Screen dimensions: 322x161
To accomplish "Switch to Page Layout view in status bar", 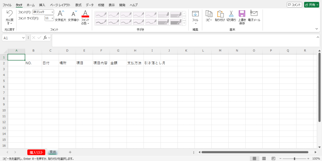I will [264, 158].
